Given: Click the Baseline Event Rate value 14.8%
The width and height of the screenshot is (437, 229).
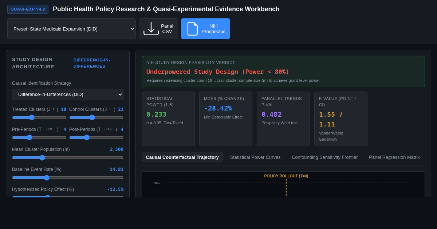Looking at the screenshot, I should tap(117, 169).
